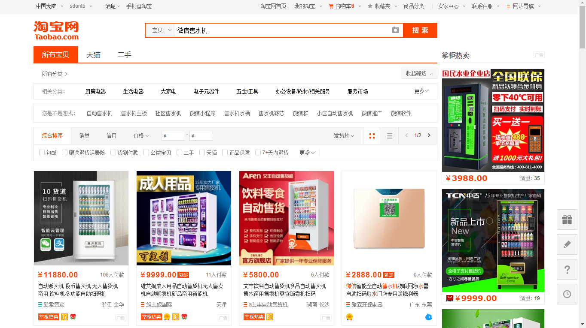Click the 广告 tag beside 掌柜热卖 heading
Image resolution: width=586 pixels, height=328 pixels.
click(x=539, y=55)
